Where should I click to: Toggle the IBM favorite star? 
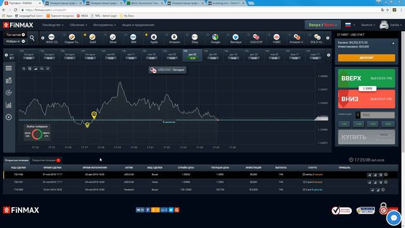coord(126,35)
